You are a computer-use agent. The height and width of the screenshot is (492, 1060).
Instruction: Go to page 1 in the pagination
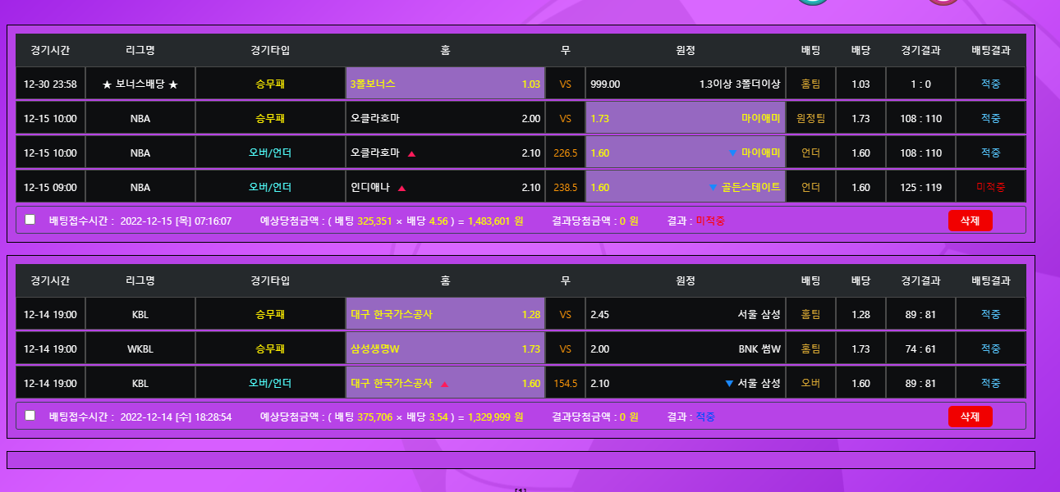point(520,490)
